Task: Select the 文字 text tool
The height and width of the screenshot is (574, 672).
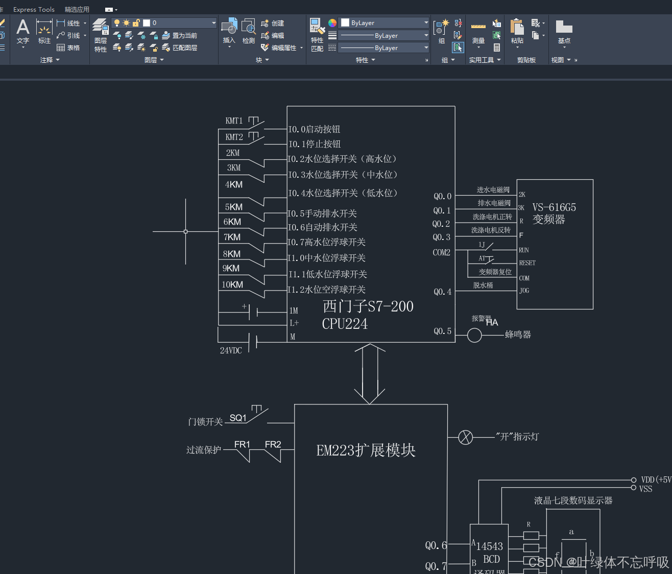Action: (x=23, y=32)
